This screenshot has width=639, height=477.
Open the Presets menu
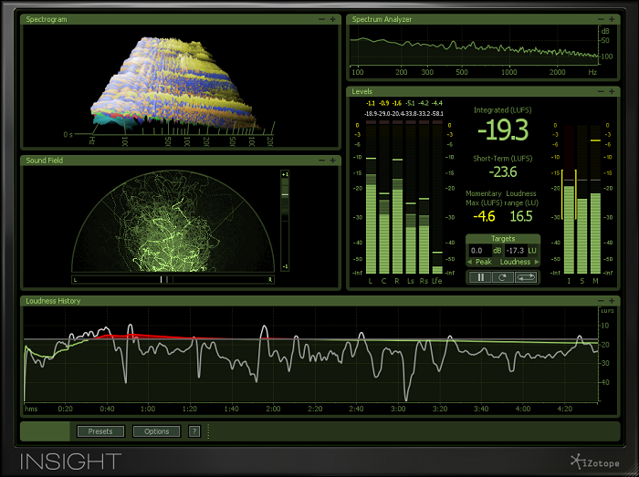[100, 431]
